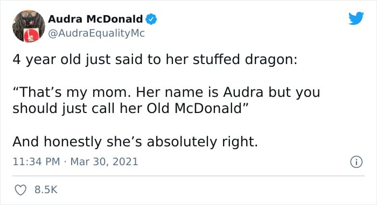Click the Twitter bird logo
Screen dimensions: 377x205
(357, 18)
